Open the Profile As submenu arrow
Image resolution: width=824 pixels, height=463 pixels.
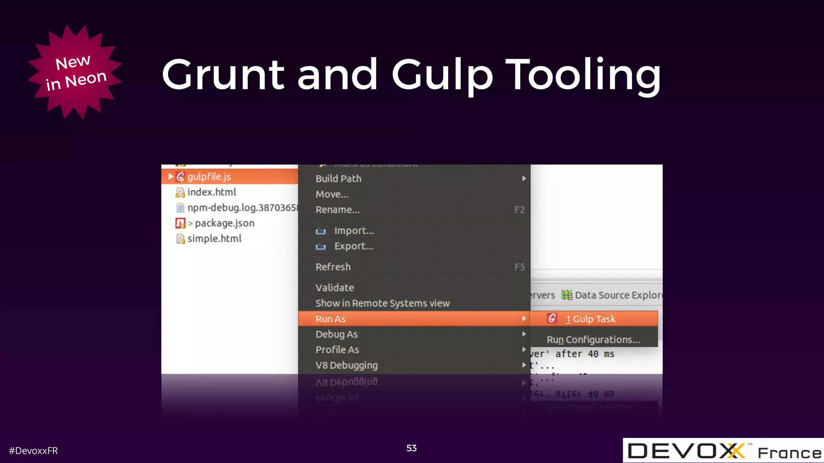524,350
